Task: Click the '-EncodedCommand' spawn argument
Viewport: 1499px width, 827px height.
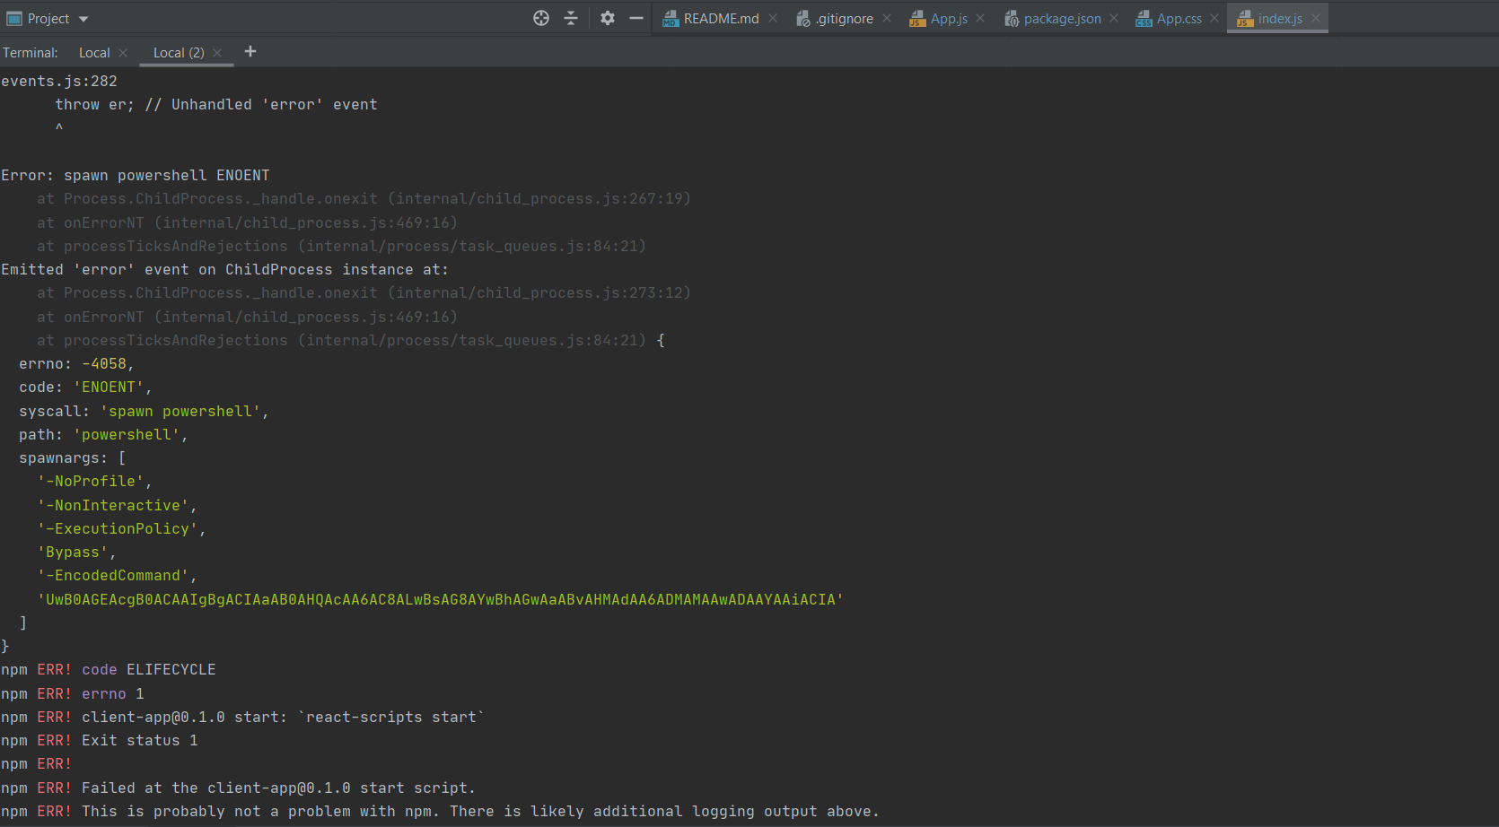Action: 117,576
